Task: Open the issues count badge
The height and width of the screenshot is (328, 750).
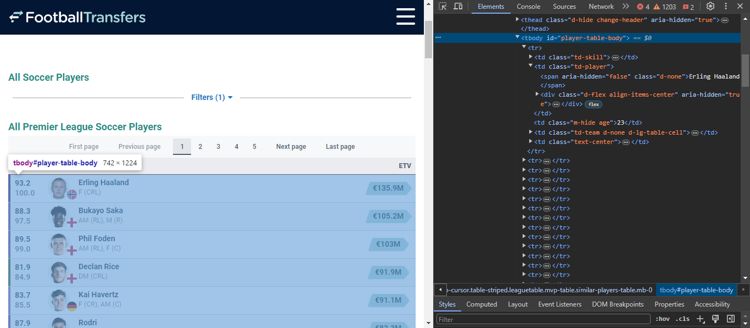Action: point(689,7)
